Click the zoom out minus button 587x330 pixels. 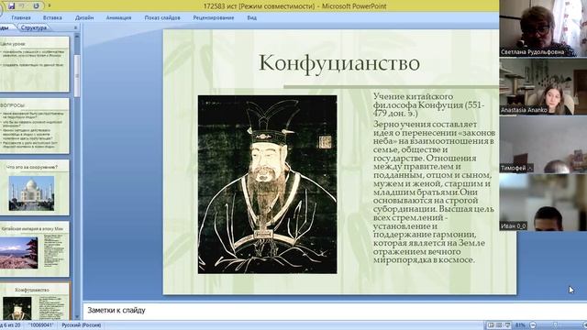(533, 325)
